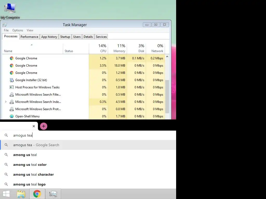Click Microsoft Windows Search Protocol icon
266x199 pixels.
click(11, 109)
